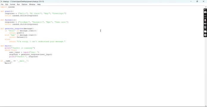Click the IDLE file icon in title bar
The image size is (207, 107).
point(1,1)
